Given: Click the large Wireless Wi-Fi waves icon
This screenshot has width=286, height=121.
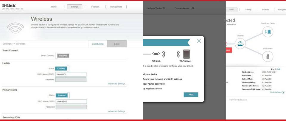Looking at the screenshot, I should pyautogui.click(x=15, y=28).
